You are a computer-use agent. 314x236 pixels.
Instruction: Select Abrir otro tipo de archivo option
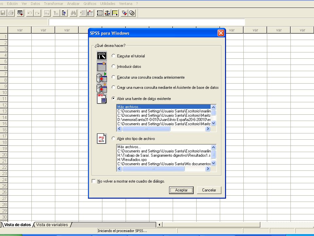[x=113, y=138]
